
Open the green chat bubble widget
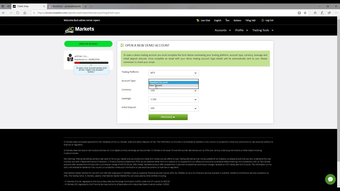[330, 179]
